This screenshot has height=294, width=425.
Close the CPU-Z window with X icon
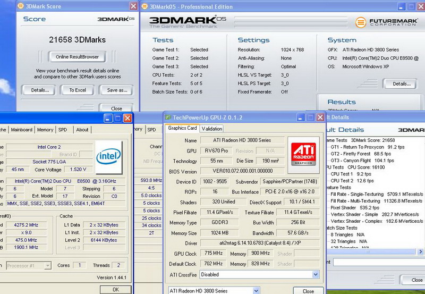pyautogui.click(x=127, y=118)
